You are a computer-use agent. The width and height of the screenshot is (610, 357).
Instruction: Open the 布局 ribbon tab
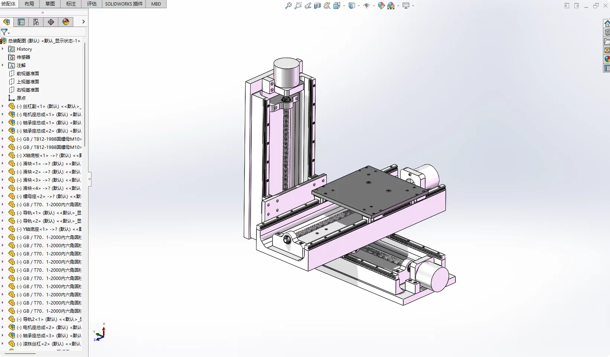(x=29, y=4)
